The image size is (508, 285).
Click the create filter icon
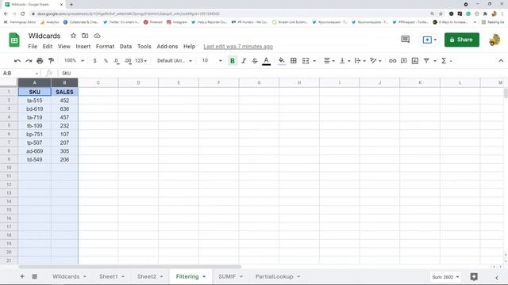click(426, 61)
